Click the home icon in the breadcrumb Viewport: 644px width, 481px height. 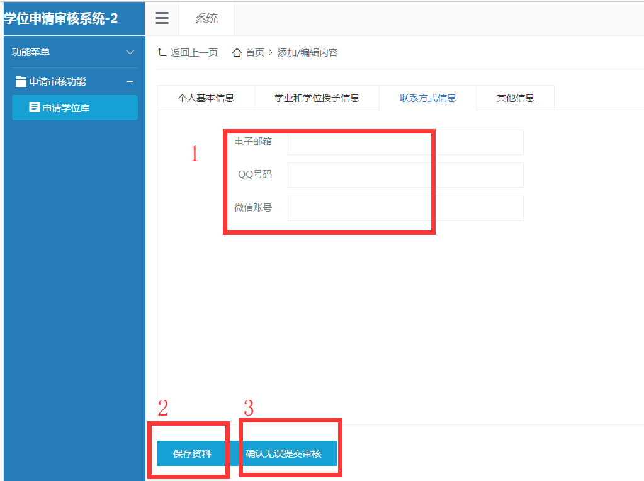[x=237, y=52]
